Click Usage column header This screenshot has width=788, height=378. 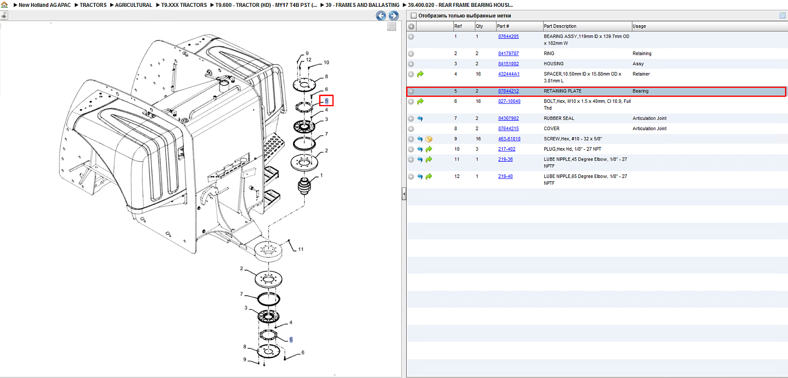click(709, 26)
